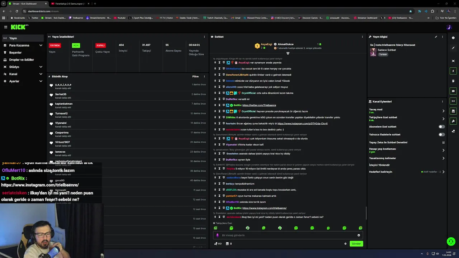Open instagram.com/trielbaenre link in chat
Screen dimensions: 459x258
(264, 208)
